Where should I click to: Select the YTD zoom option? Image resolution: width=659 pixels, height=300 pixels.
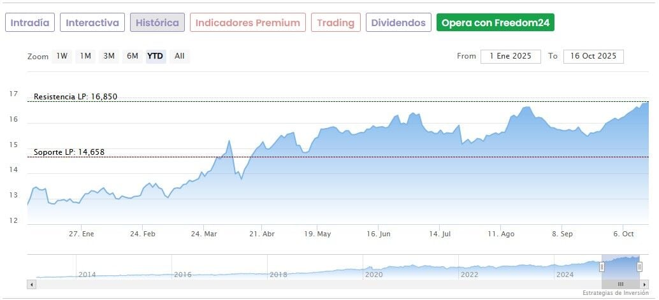pos(156,56)
